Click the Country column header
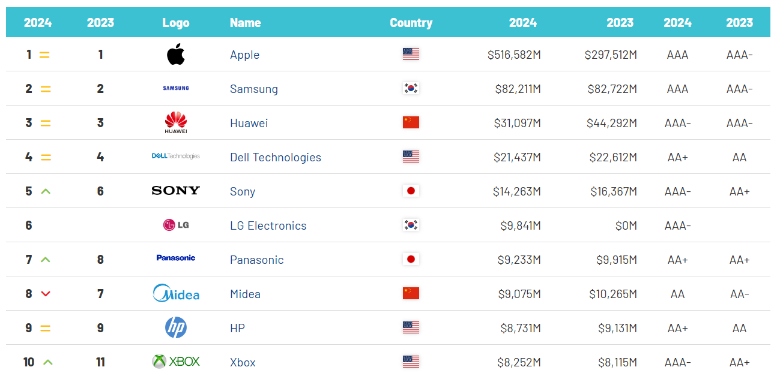This screenshot has height=379, width=774. 411,23
